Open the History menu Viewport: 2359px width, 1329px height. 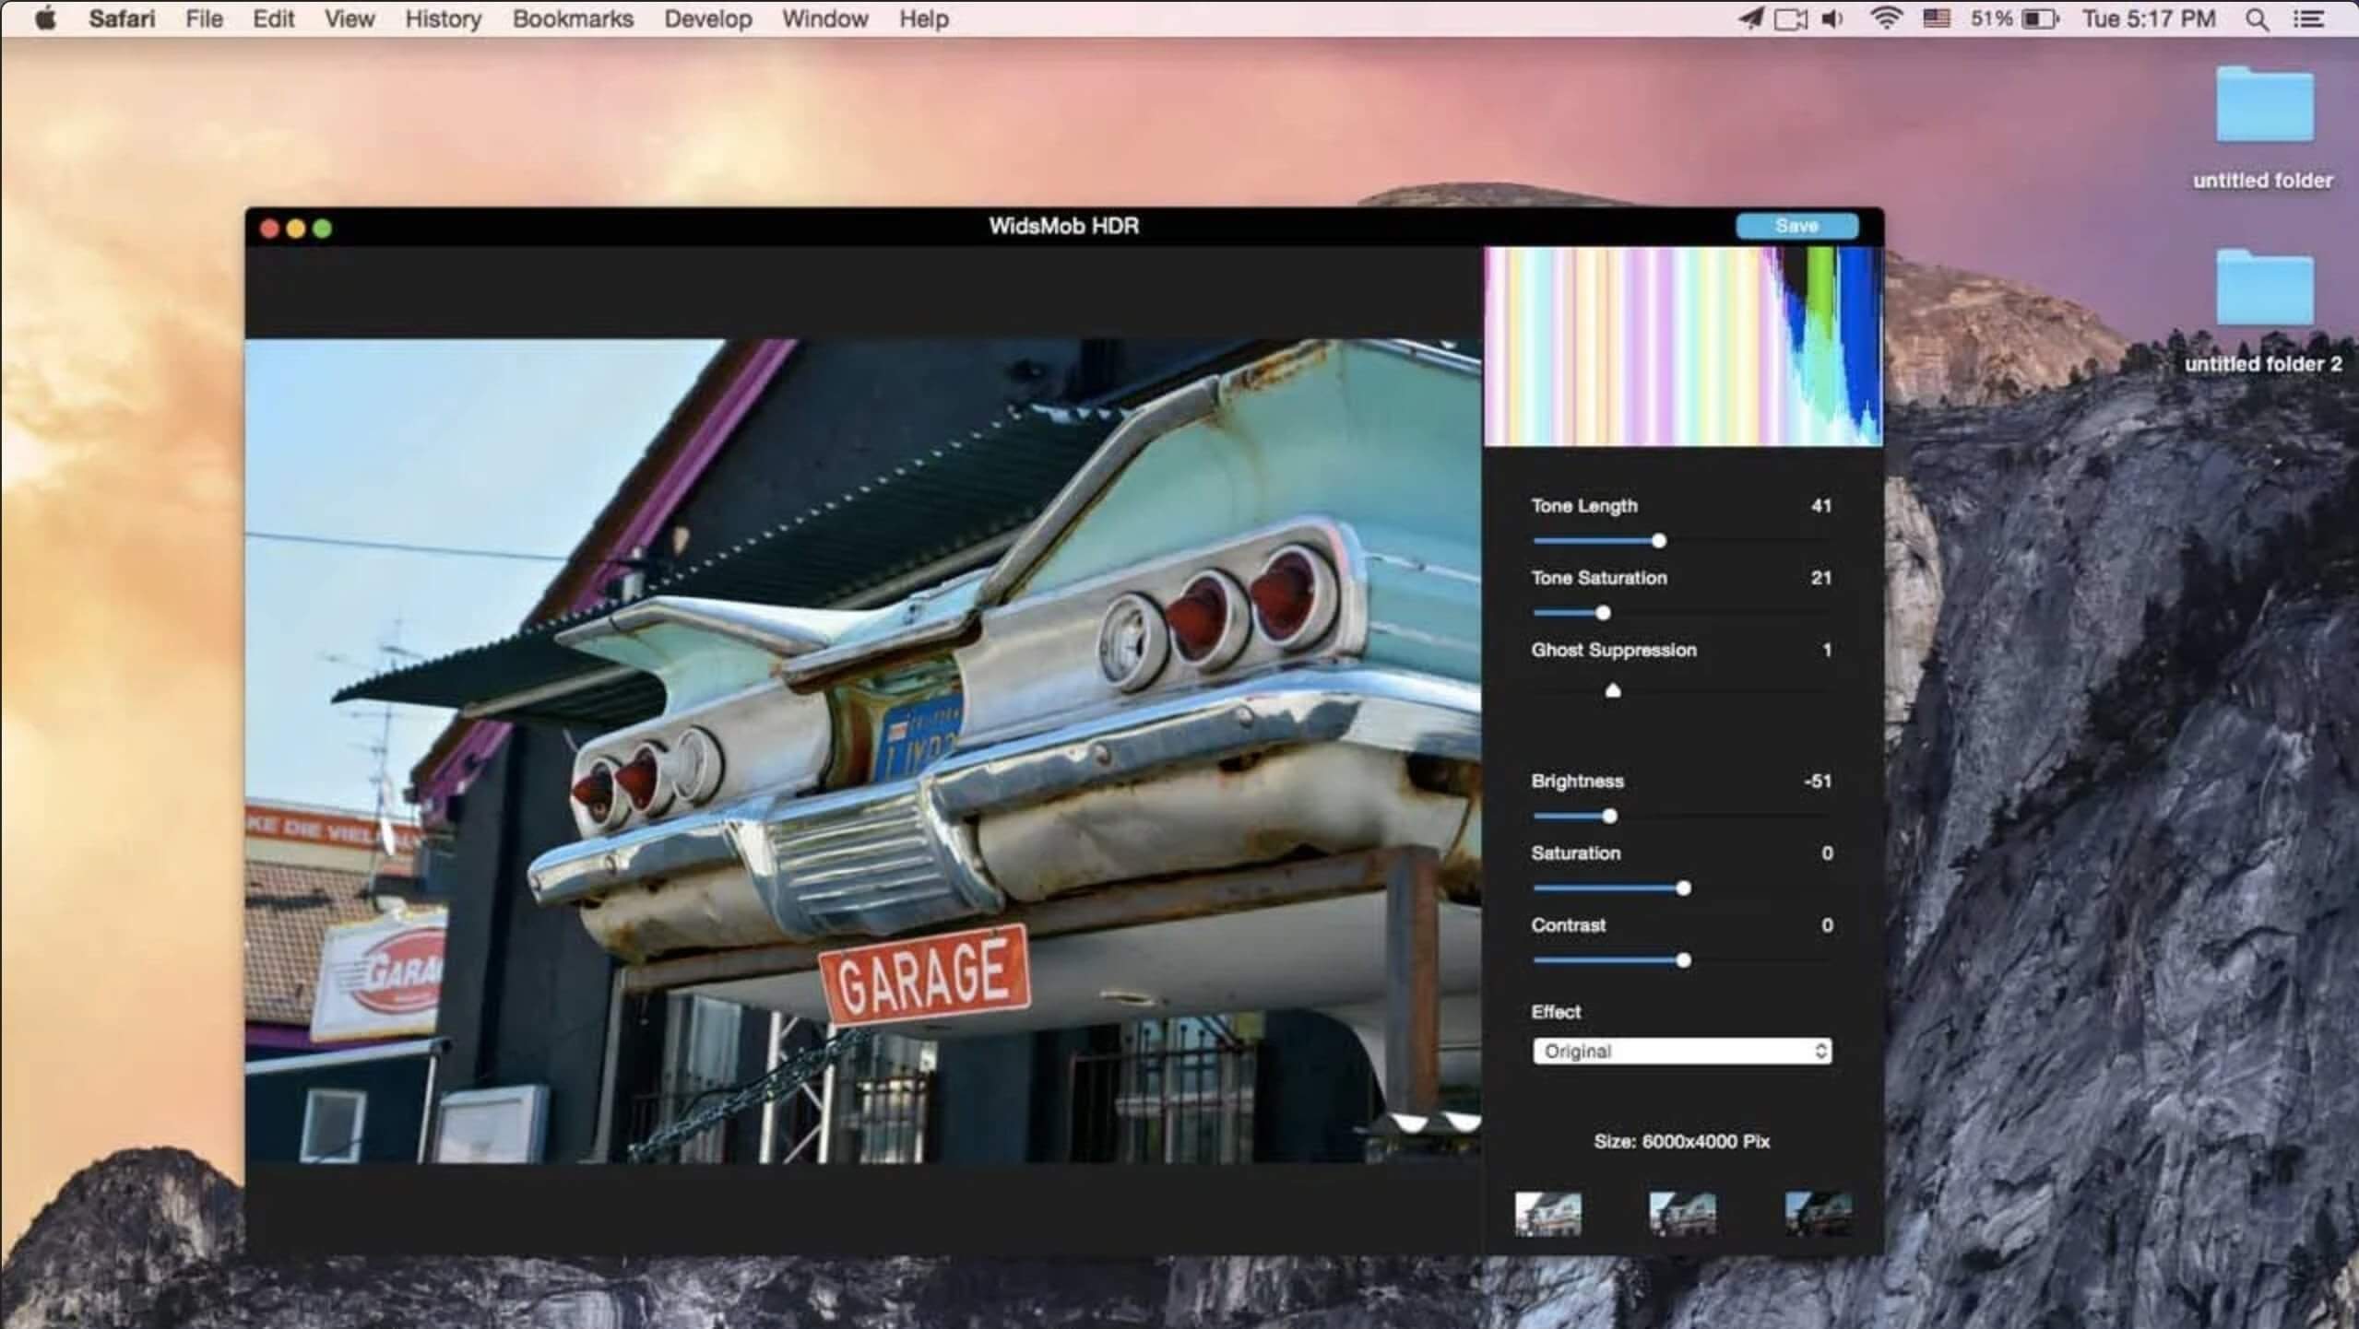(443, 19)
